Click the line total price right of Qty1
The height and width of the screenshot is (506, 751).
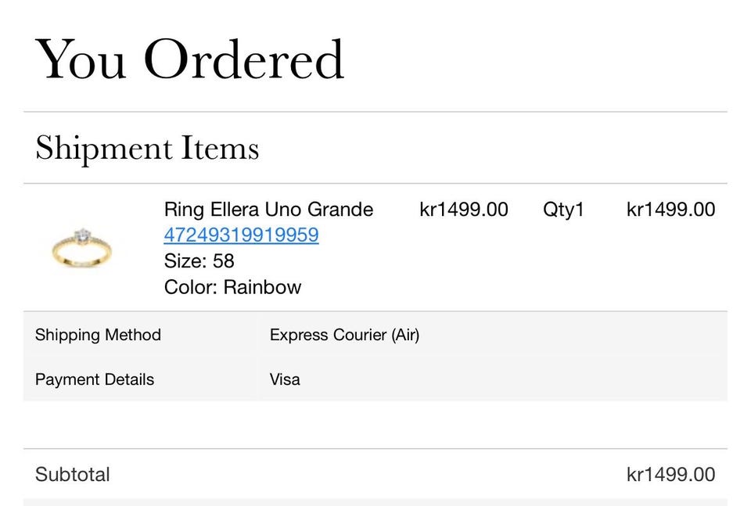pos(670,210)
